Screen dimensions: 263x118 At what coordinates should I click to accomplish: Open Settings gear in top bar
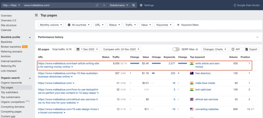pos(141,5)
